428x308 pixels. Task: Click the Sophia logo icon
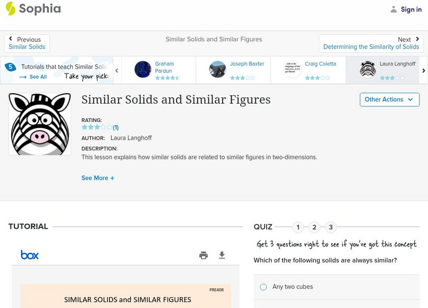[x=11, y=9]
